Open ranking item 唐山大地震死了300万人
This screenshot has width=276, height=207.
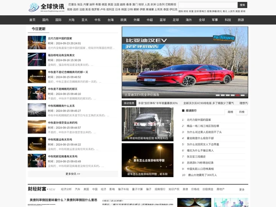click(202, 175)
